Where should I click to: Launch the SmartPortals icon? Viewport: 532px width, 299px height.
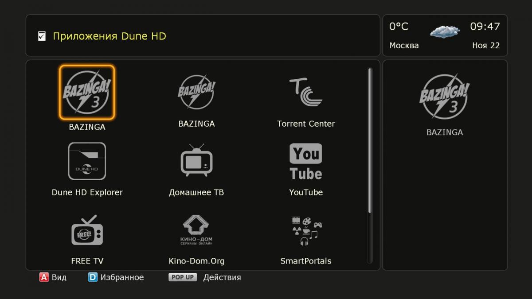(x=306, y=231)
